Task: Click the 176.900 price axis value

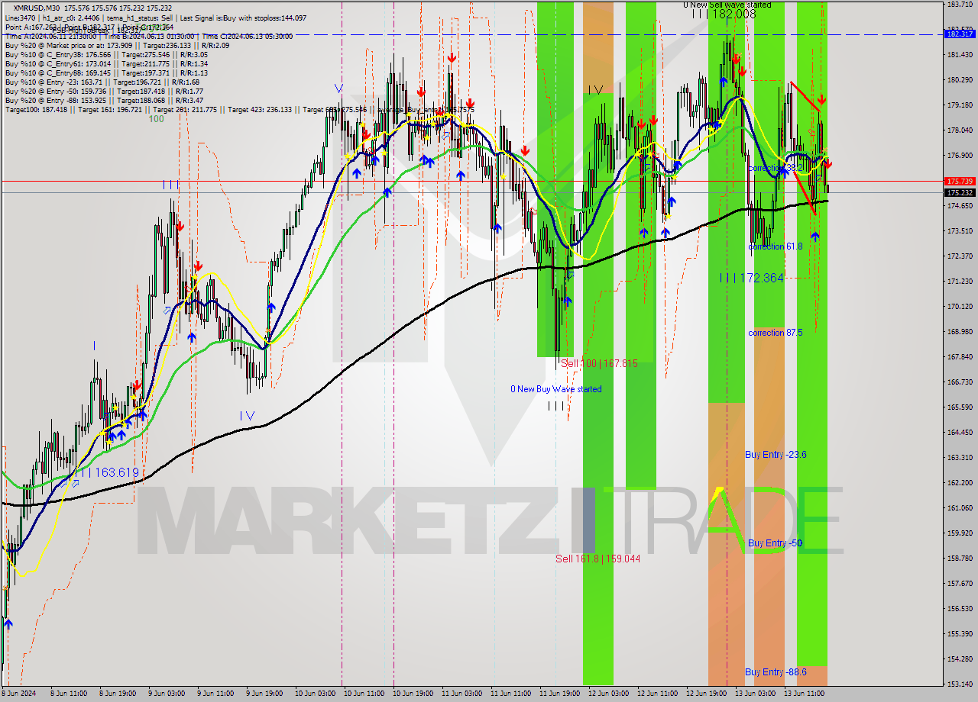Action: [x=960, y=156]
